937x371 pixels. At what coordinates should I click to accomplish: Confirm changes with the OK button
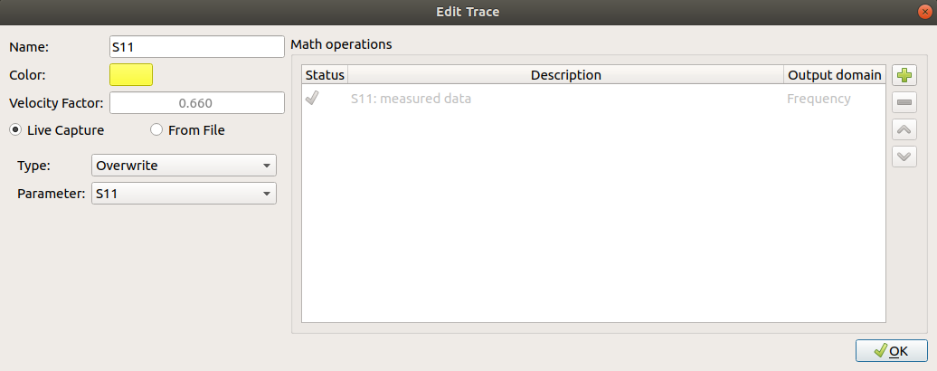892,351
